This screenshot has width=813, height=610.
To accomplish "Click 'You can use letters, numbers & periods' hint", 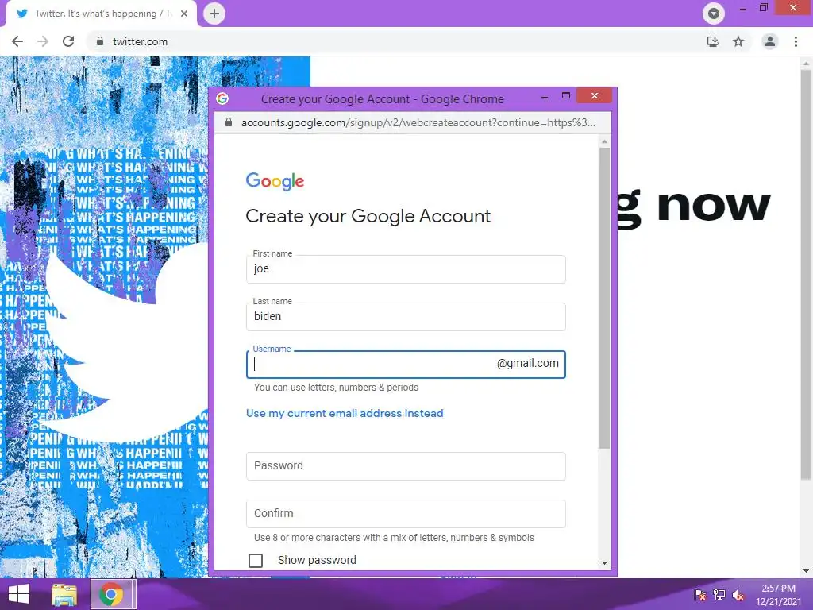I will pyautogui.click(x=336, y=388).
